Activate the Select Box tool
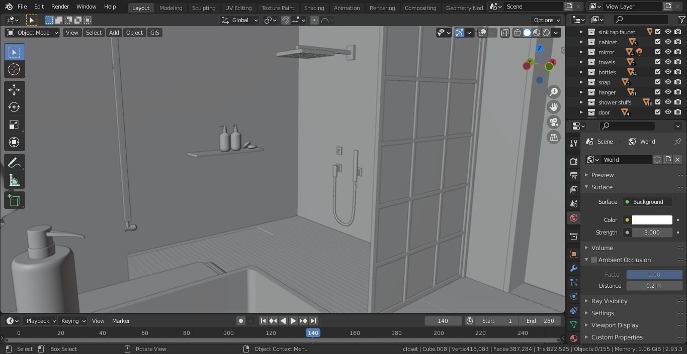Viewport: 687px width, 354px height. coord(14,52)
